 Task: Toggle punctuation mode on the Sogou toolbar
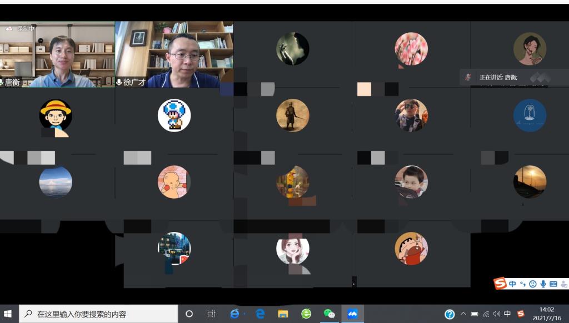tap(523, 284)
